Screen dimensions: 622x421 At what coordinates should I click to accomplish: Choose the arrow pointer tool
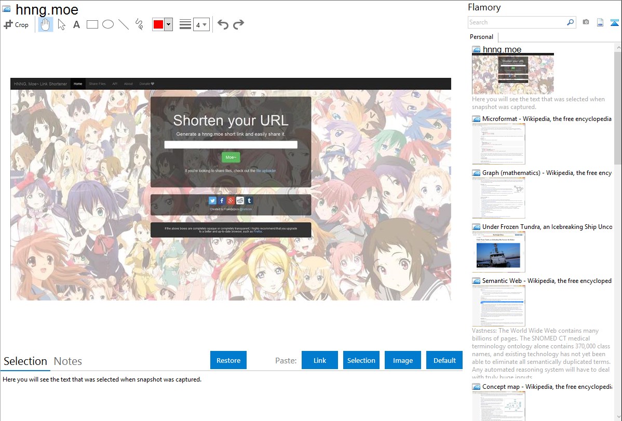click(x=61, y=24)
